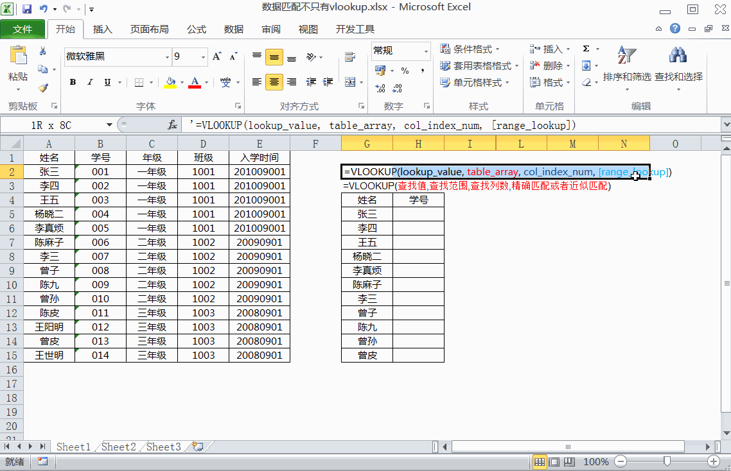Screen dimensions: 731x471
Task: Click the Increase Decimal icon
Action: (380, 88)
